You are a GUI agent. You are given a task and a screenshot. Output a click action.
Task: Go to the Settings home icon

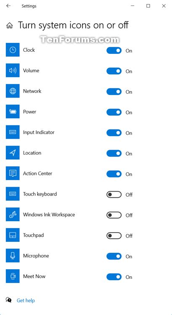pos(9,26)
